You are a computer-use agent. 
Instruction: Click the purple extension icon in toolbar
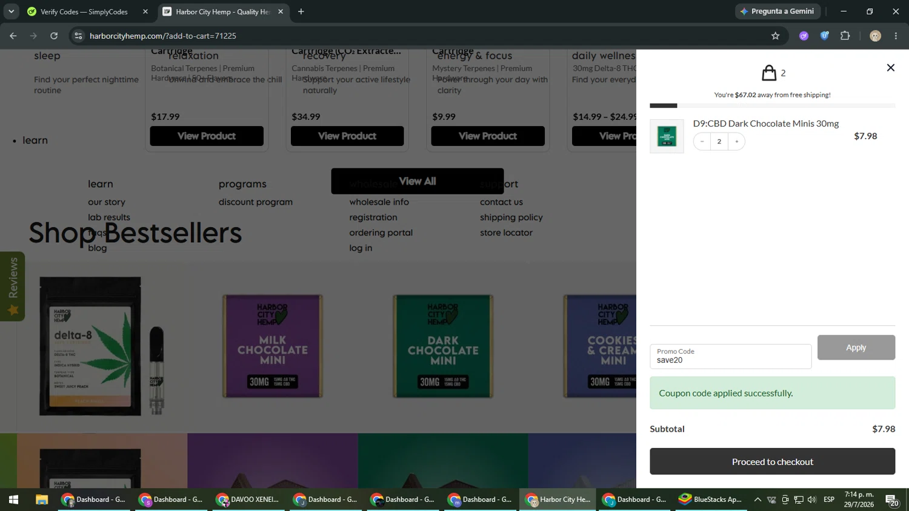coord(804,36)
